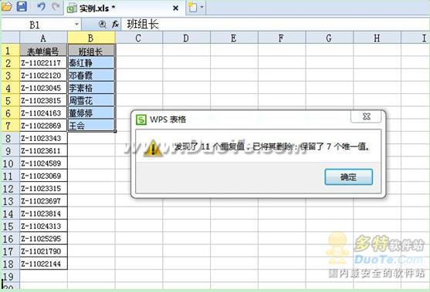This screenshot has height=292, width=430.
Task: Open the insert function fx icon
Action: [116, 25]
